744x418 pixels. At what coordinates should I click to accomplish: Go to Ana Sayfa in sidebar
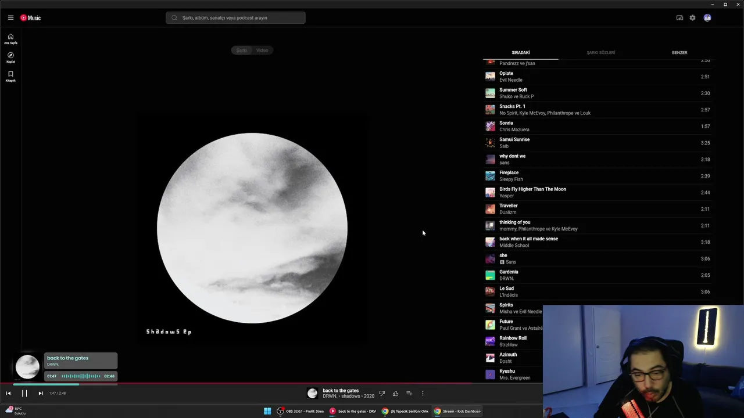(x=10, y=39)
